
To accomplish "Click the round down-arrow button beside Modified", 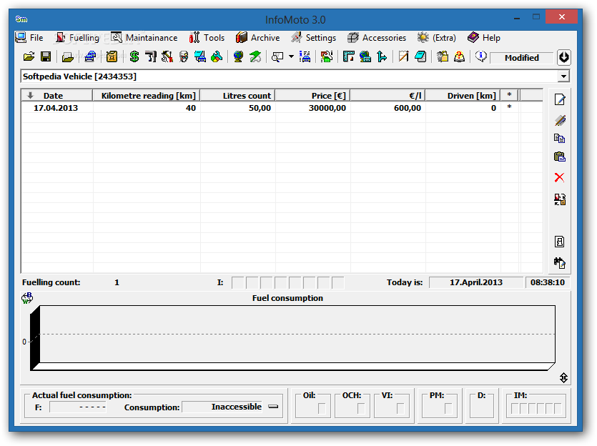I will 563,57.
